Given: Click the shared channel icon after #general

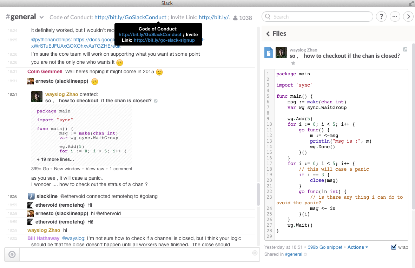Looking at the screenshot, I should pyautogui.click(x=305, y=254).
